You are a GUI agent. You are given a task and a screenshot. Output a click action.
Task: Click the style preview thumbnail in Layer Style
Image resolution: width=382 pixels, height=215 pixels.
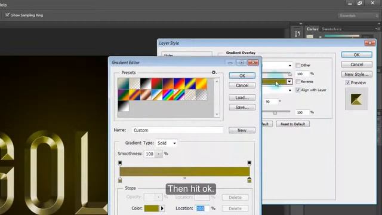(x=356, y=99)
